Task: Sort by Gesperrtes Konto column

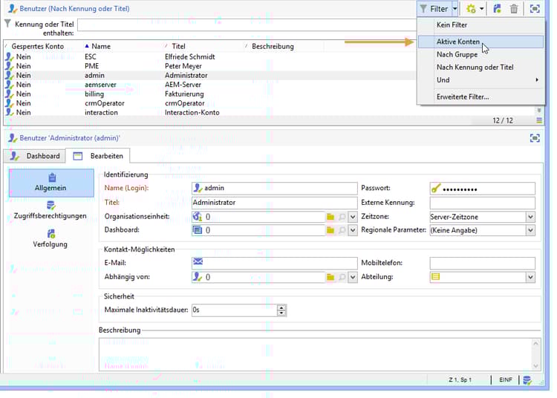Action: pyautogui.click(x=37, y=46)
